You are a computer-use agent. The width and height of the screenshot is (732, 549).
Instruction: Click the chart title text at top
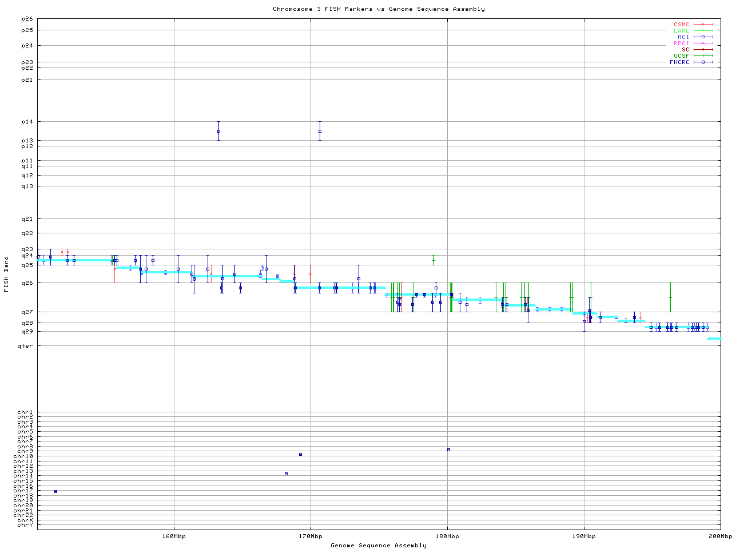(x=379, y=9)
